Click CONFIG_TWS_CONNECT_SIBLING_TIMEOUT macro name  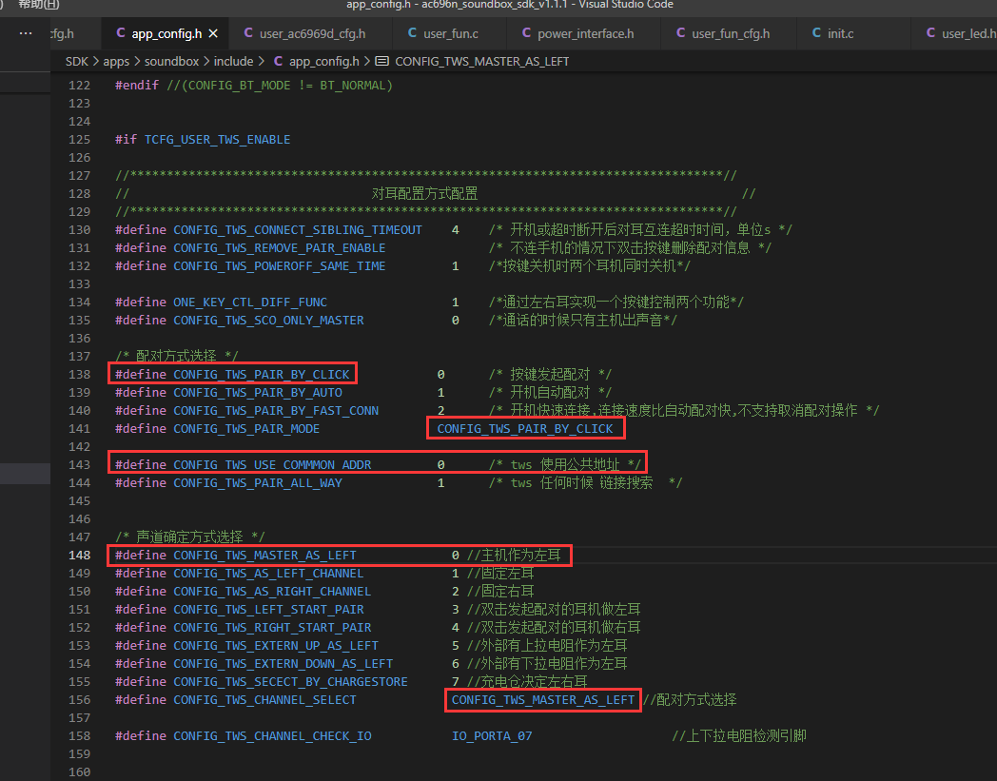pyautogui.click(x=298, y=229)
